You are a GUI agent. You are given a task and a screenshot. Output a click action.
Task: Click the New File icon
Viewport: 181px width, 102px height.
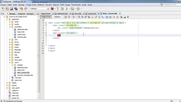(x=3, y=9)
